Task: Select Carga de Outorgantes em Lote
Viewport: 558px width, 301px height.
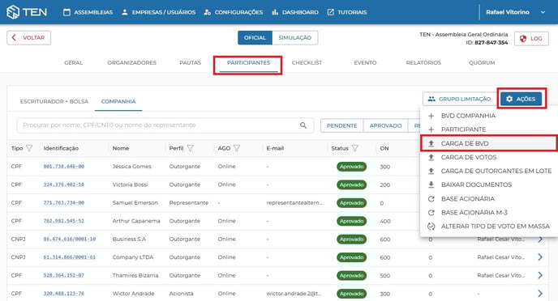Action: (488, 171)
